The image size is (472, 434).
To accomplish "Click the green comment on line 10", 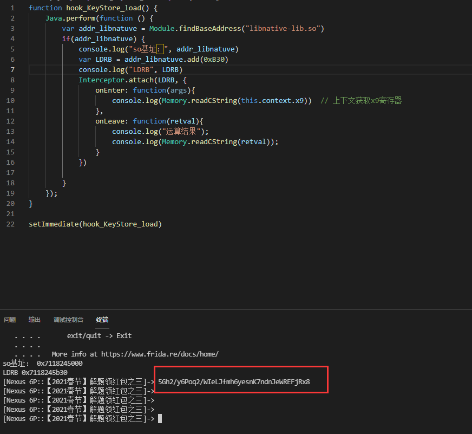I will [x=361, y=100].
